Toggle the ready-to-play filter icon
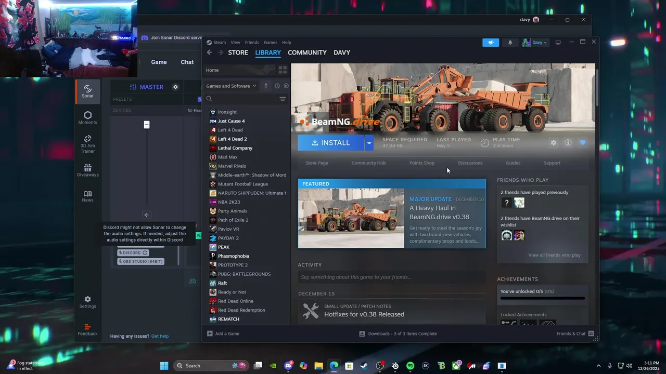666x374 pixels. 286,86
